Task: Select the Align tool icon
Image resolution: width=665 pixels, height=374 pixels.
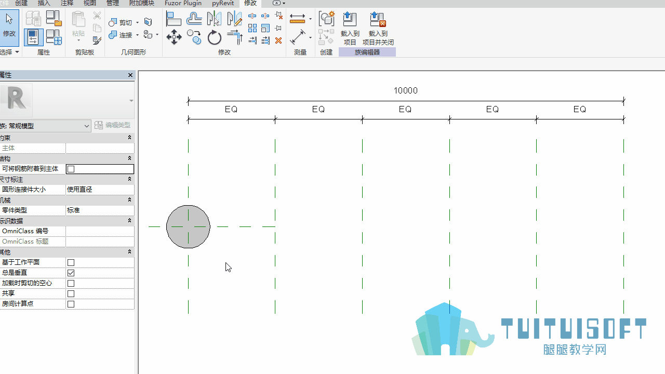Action: (174, 19)
